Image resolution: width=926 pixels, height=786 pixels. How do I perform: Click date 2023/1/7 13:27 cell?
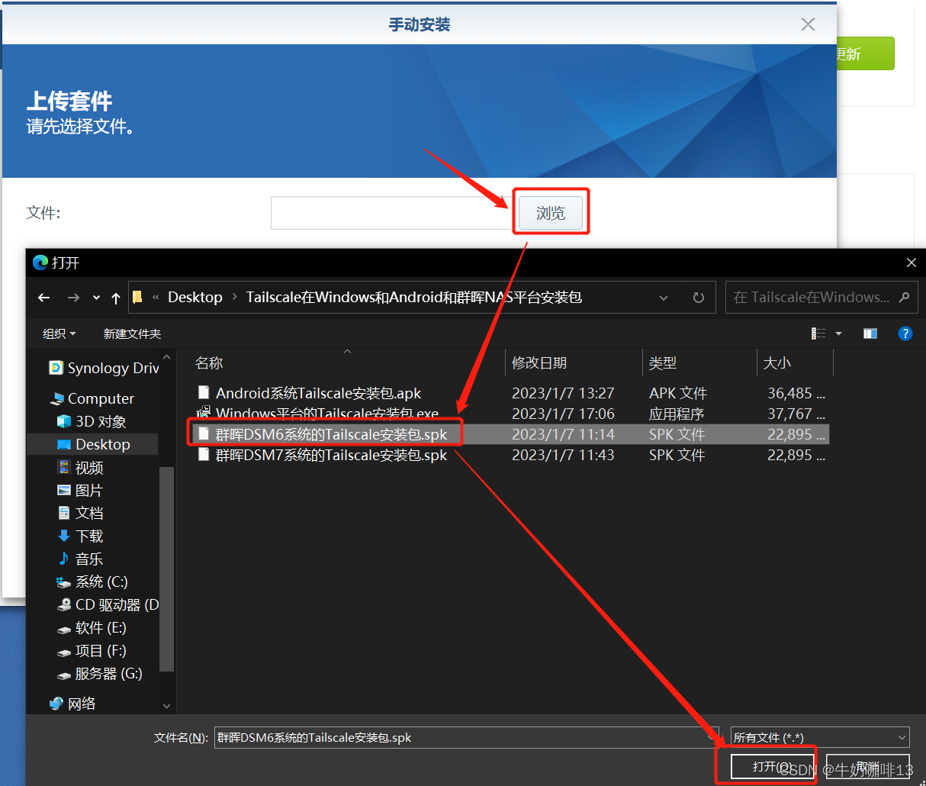pyautogui.click(x=563, y=393)
